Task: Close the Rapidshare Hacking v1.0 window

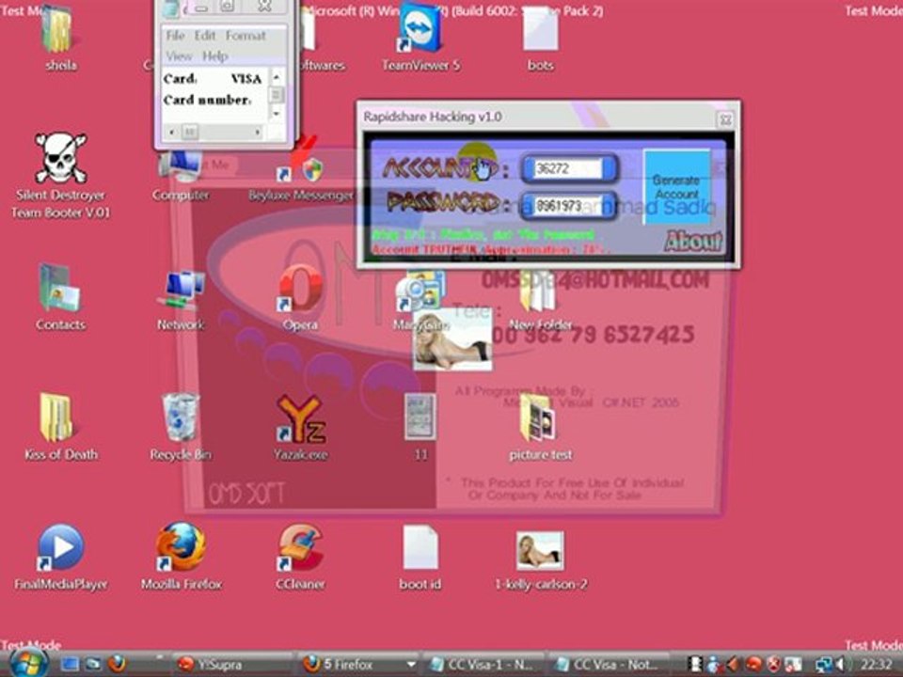Action: point(725,119)
